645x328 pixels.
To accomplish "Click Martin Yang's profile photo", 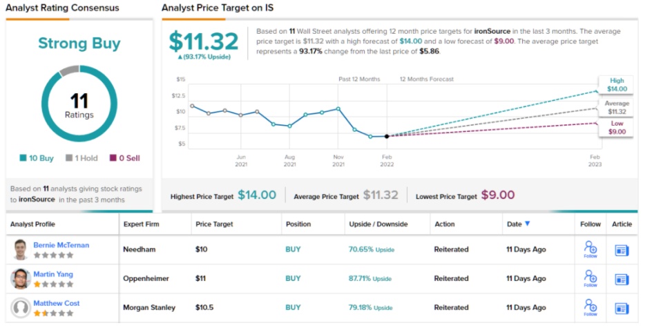I will pyautogui.click(x=21, y=278).
